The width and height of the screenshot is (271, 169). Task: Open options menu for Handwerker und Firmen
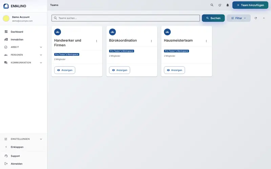(x=97, y=41)
